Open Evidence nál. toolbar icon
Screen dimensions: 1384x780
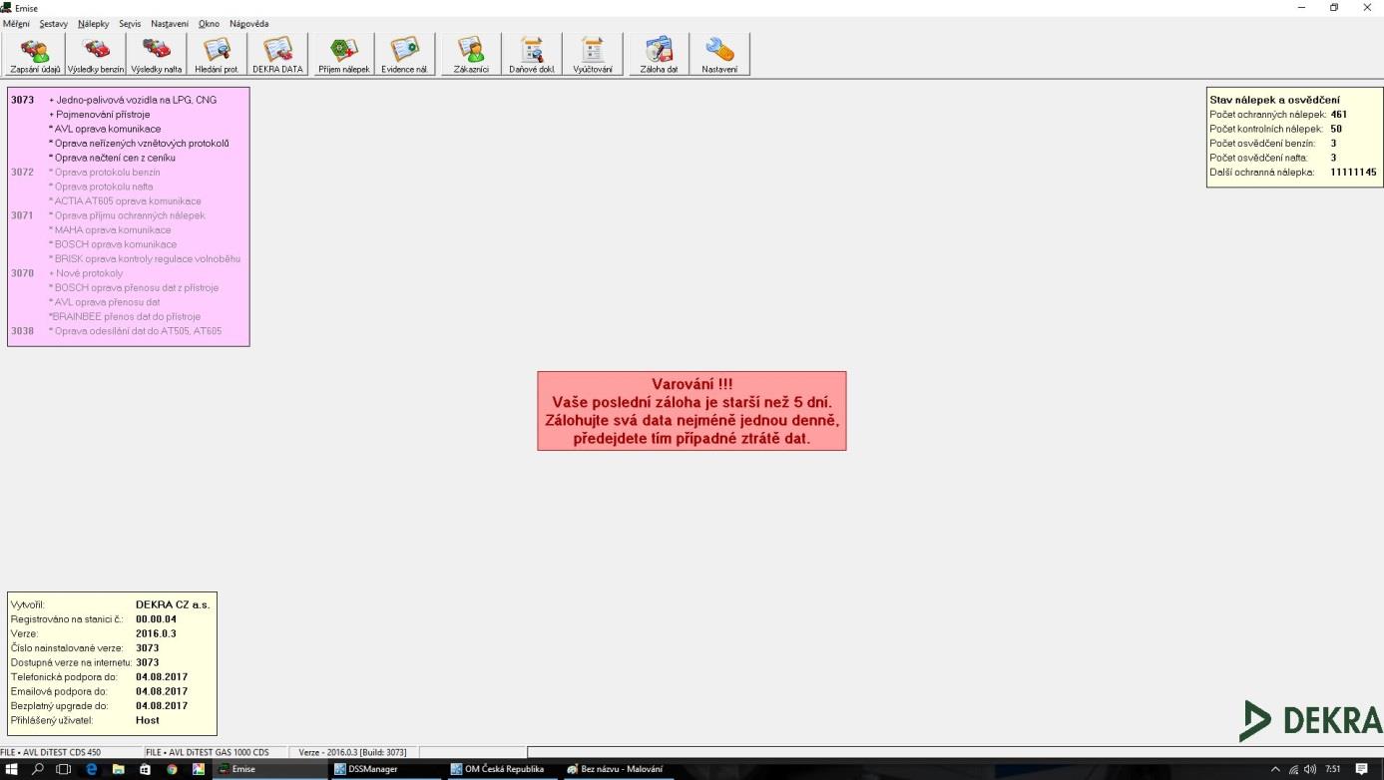405,55
